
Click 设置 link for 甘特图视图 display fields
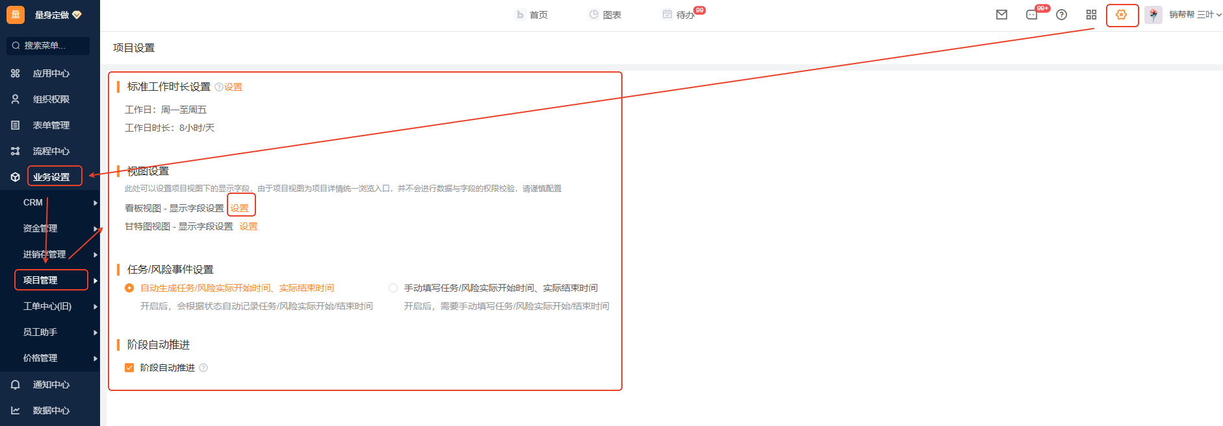coord(248,226)
